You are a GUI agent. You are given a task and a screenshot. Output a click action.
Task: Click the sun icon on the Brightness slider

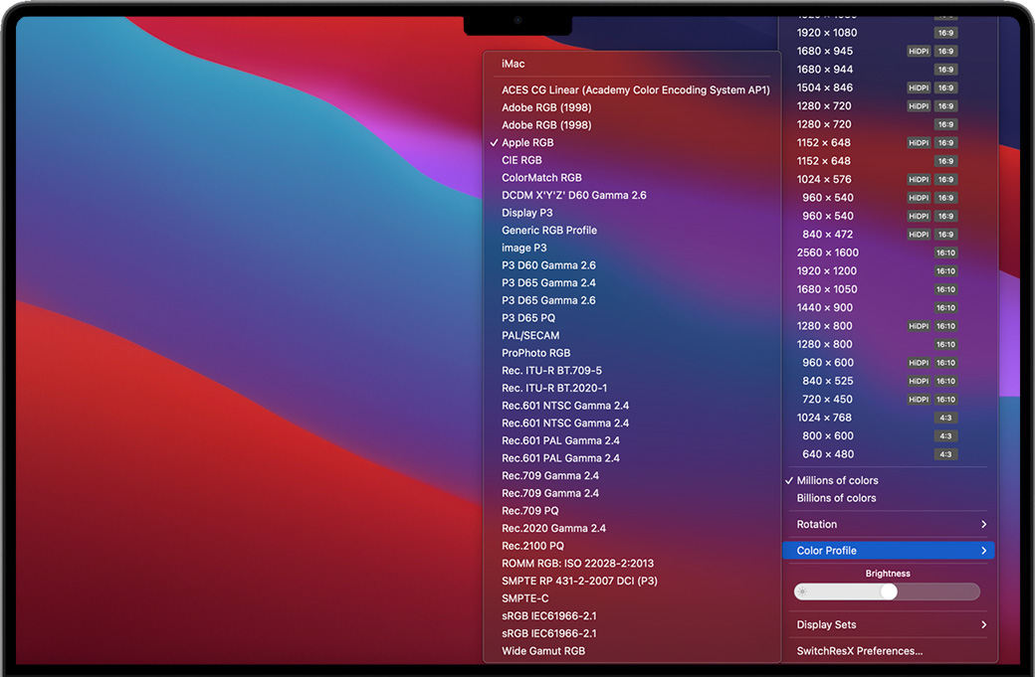[803, 592]
